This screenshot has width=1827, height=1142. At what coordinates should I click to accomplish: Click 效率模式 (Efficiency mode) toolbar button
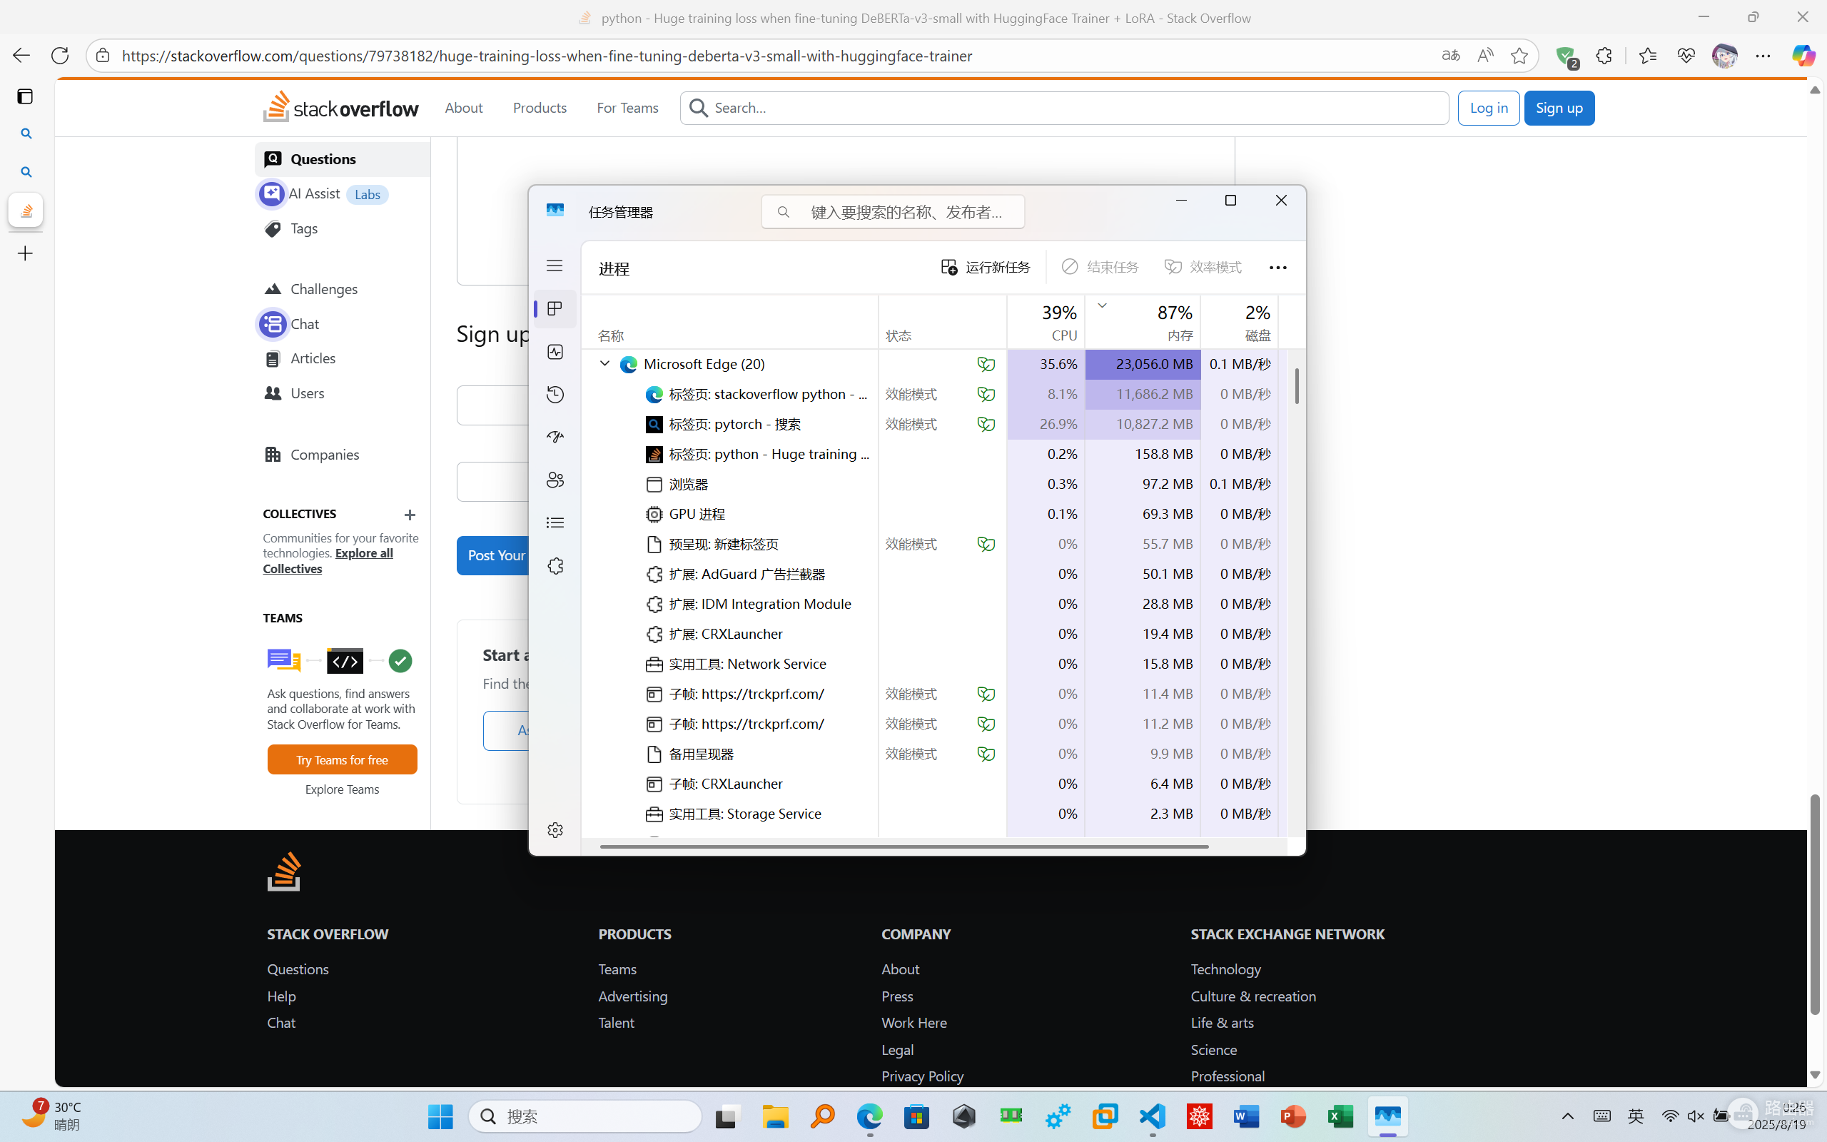[1203, 267]
